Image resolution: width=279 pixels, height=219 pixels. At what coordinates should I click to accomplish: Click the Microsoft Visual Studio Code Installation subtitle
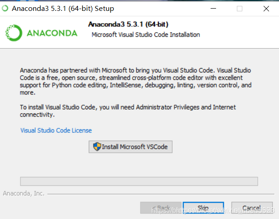[146, 34]
